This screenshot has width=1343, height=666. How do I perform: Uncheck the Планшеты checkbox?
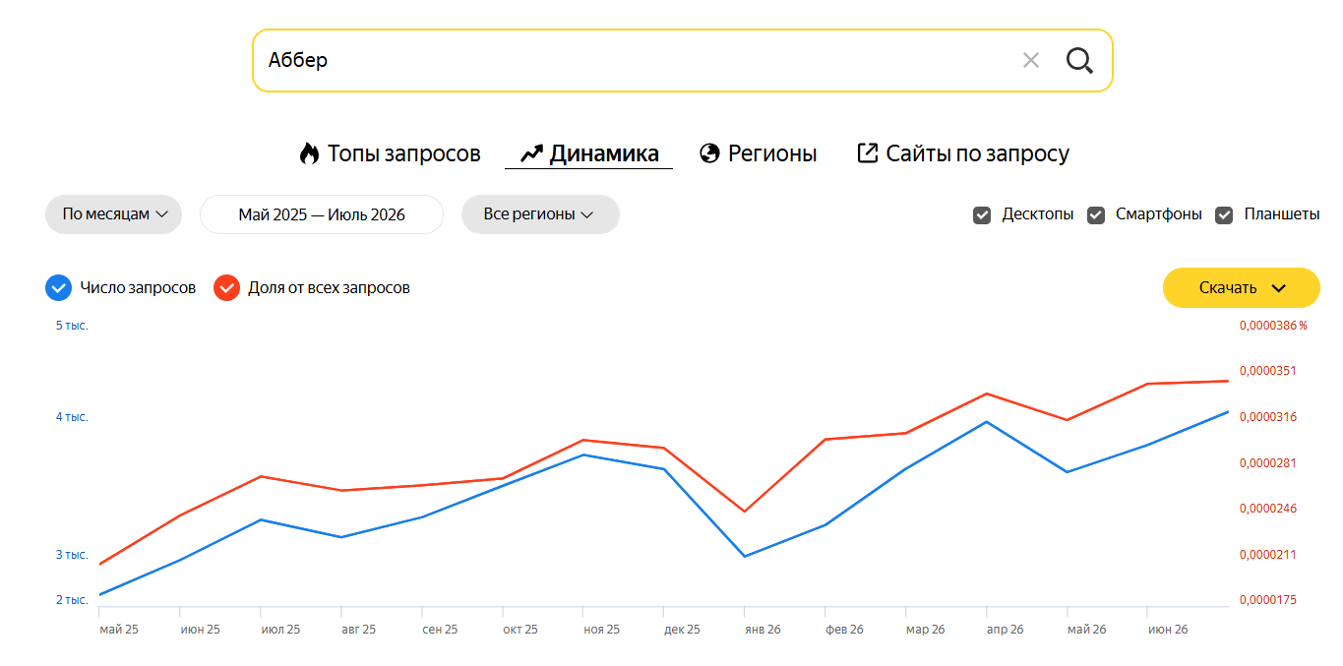click(x=1225, y=214)
